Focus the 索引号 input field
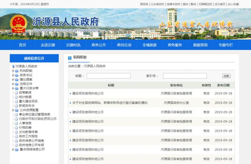The height and width of the screenshot is (164, 251). click(x=185, y=76)
